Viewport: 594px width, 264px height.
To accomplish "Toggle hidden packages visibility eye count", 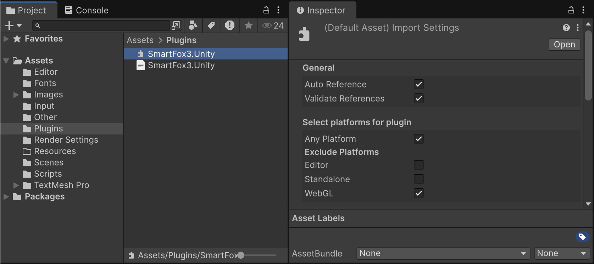I will click(273, 25).
